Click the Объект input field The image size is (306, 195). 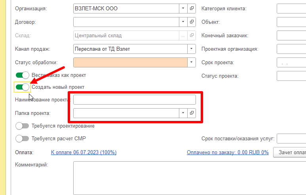(291, 22)
